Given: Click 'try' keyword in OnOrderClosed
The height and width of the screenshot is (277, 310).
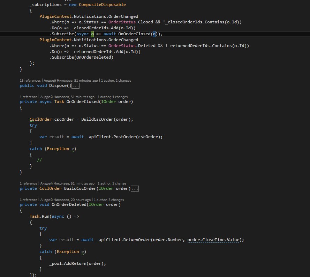Looking at the screenshot, I should click(x=33, y=125).
